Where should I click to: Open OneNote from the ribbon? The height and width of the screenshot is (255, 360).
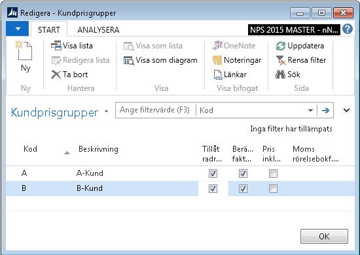click(x=217, y=45)
